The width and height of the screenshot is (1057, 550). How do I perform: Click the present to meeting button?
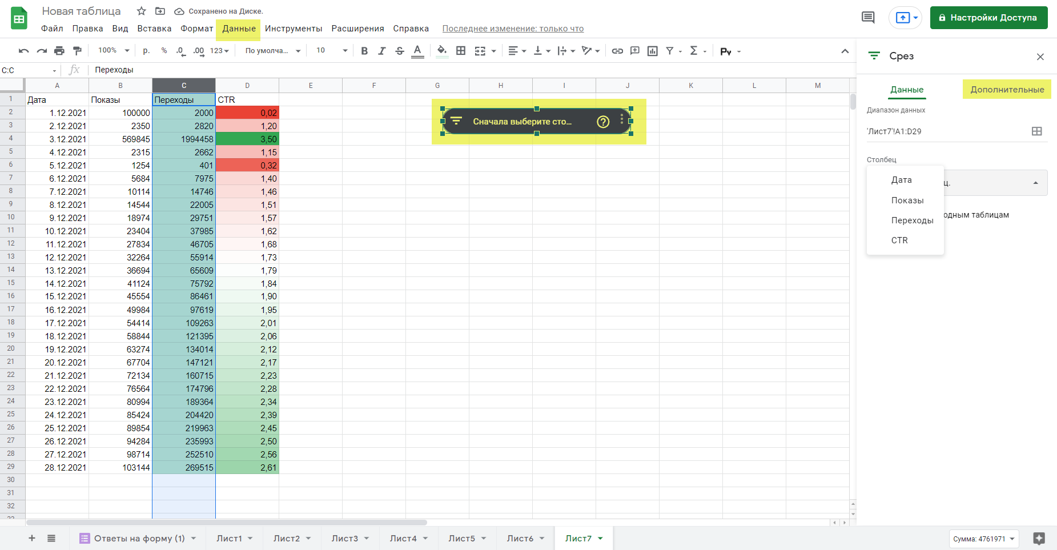tap(905, 18)
